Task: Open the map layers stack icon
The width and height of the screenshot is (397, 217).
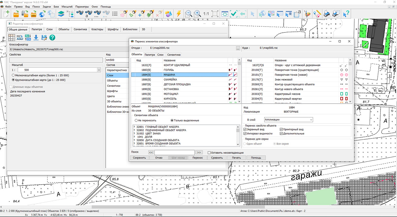Action: pyautogui.click(x=61, y=14)
